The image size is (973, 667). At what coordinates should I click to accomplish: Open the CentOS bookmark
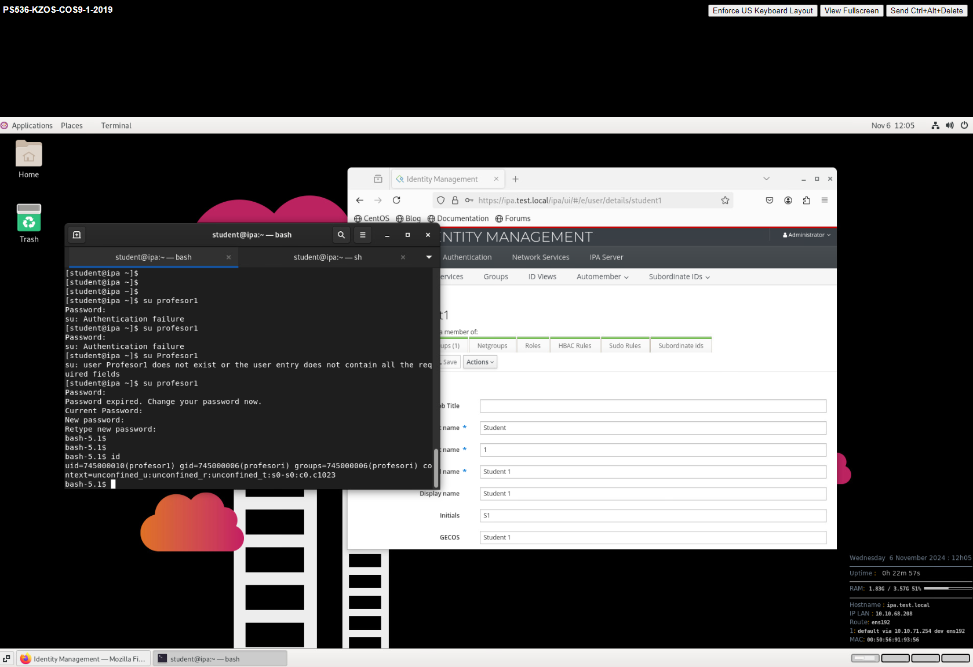[x=371, y=218]
